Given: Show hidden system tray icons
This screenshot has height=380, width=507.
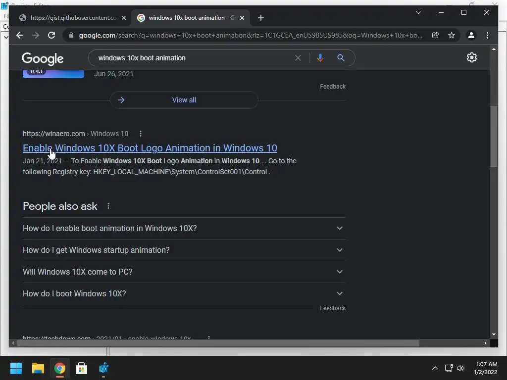Looking at the screenshot, I should click(x=435, y=368).
